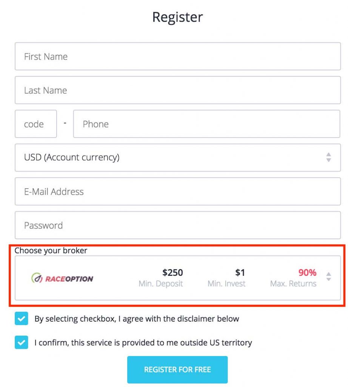Click the Register page heading
This screenshot has height=387, width=348.
coord(177,17)
